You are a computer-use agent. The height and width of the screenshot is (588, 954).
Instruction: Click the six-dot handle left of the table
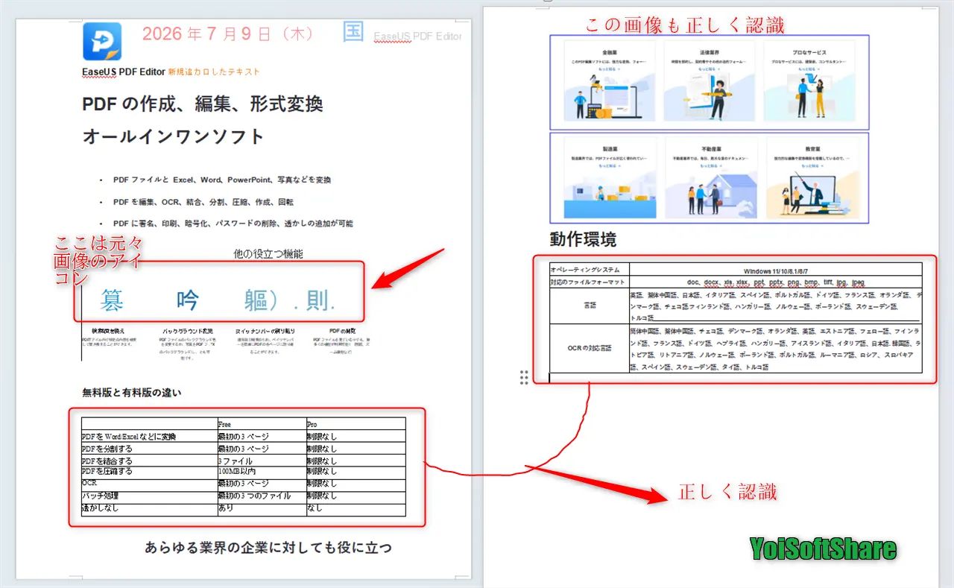[x=524, y=378]
